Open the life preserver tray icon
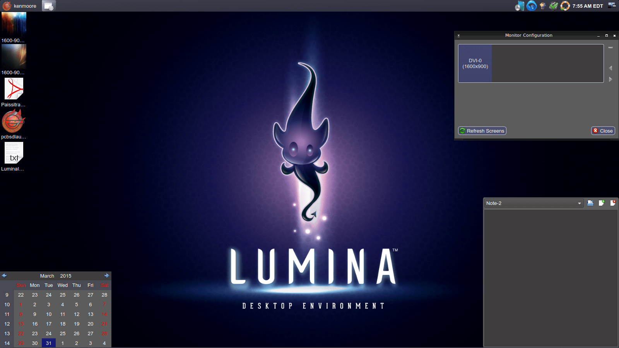Screen dimensions: 619x348 565,6
